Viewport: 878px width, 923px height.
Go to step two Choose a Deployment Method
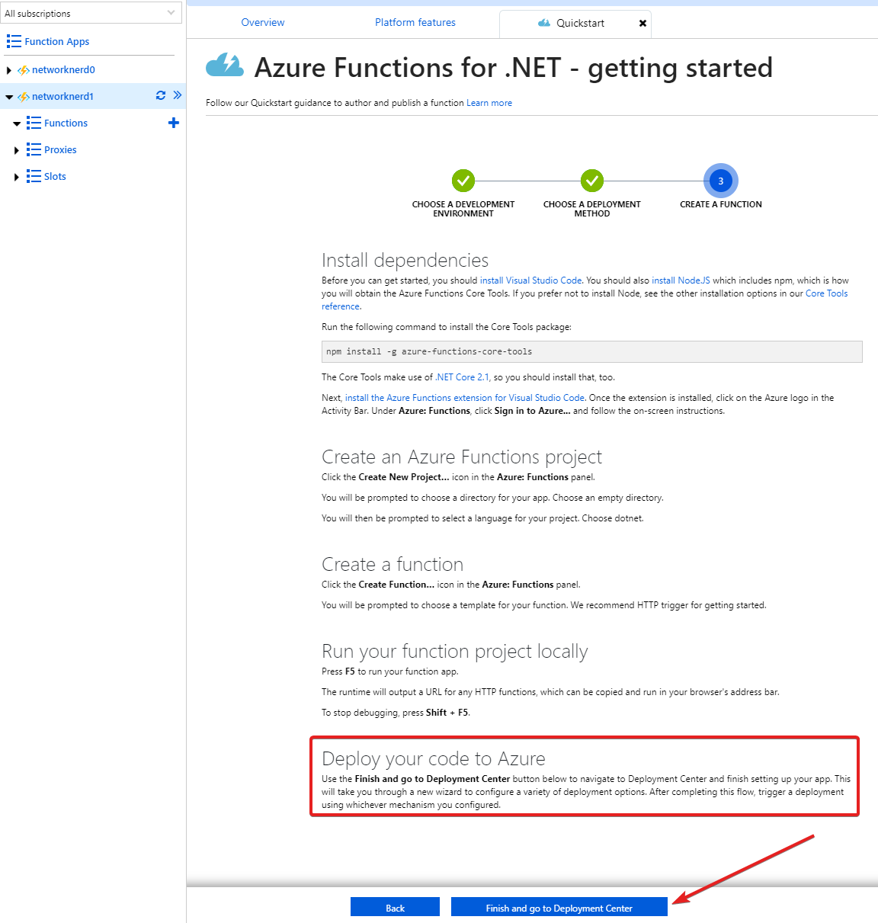[592, 181]
